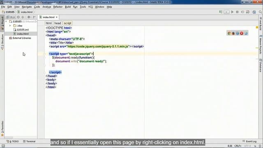Screen dimensions: 263x148
Task: Click Scroll from Source target icon
Action: [18, 17]
